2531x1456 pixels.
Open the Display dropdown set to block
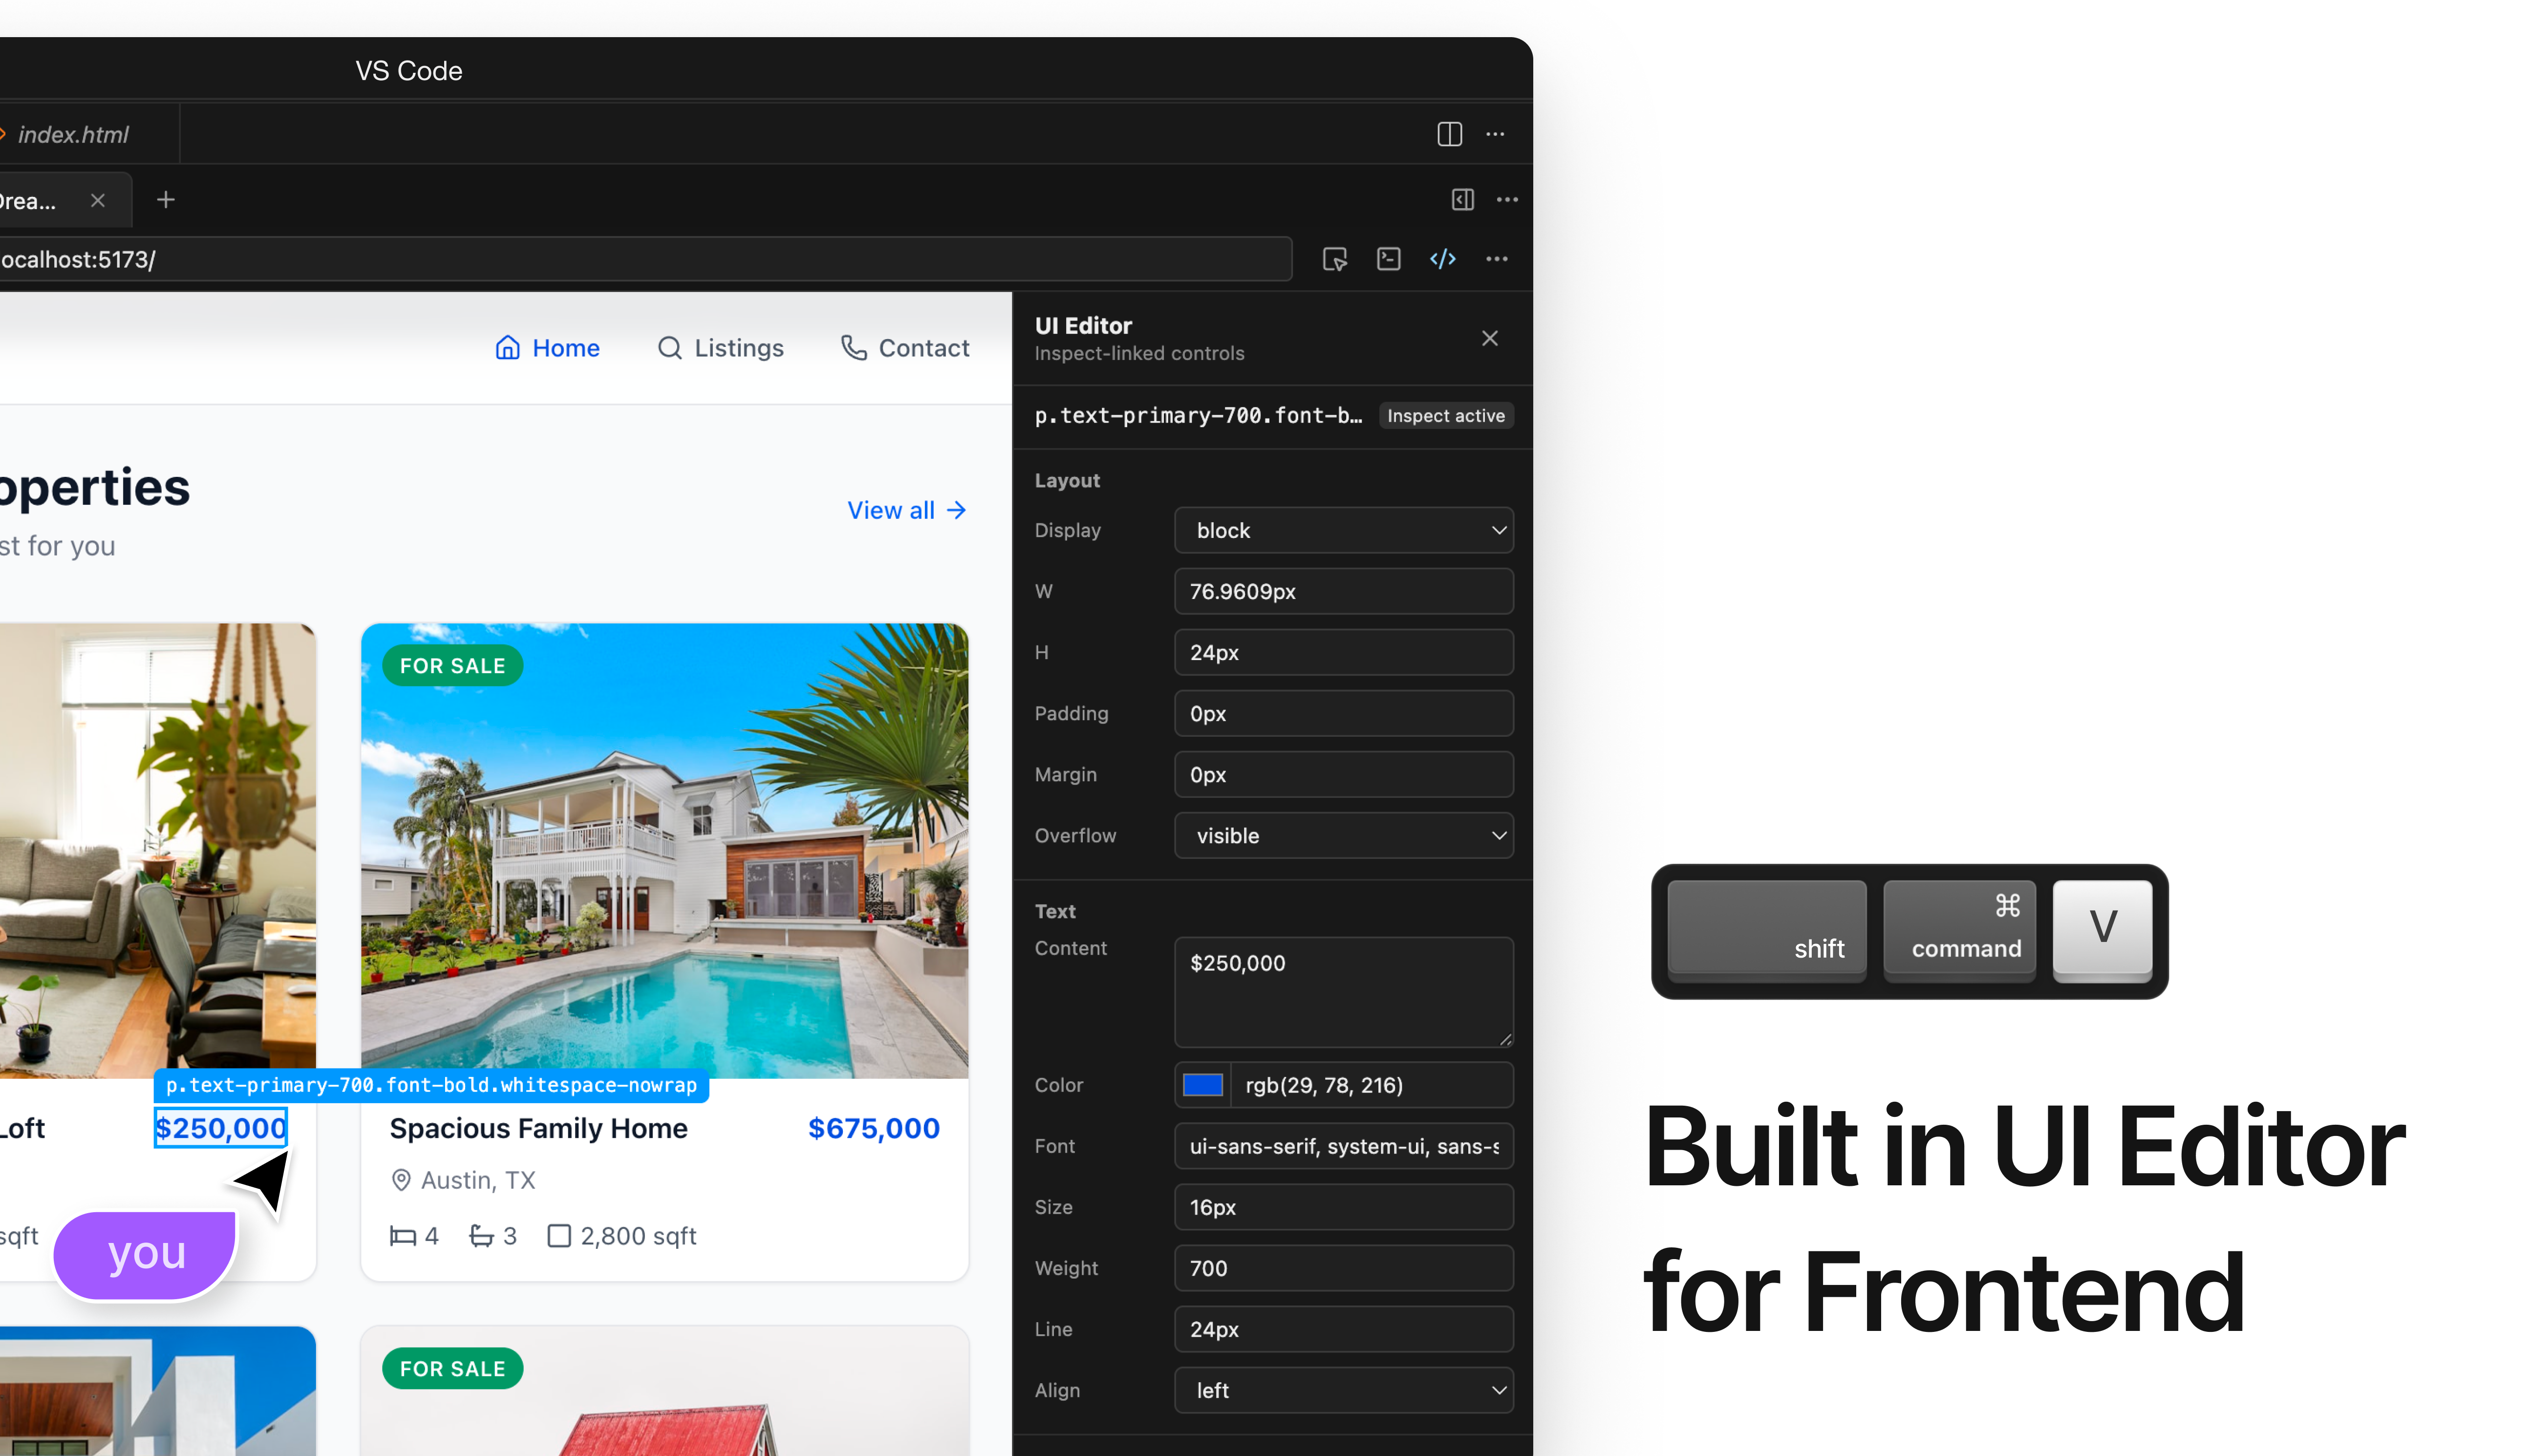(1343, 530)
